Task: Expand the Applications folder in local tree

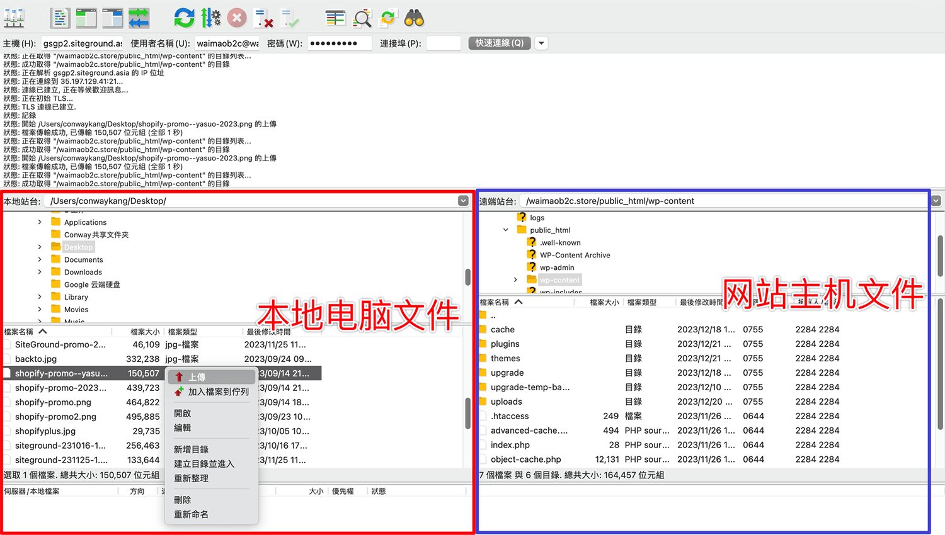Action: tap(40, 222)
